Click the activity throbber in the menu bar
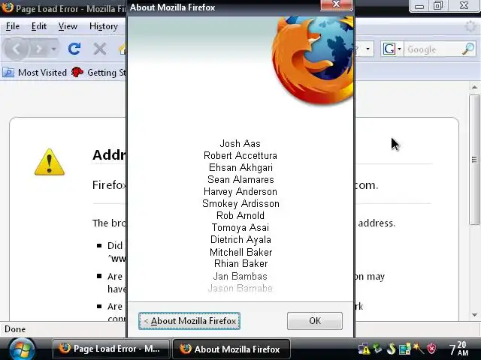 pos(470,26)
